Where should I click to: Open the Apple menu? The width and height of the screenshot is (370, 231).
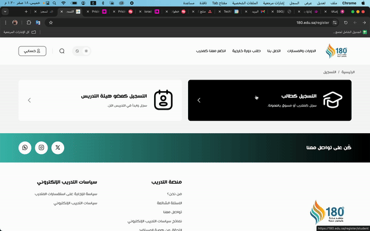[363, 3]
